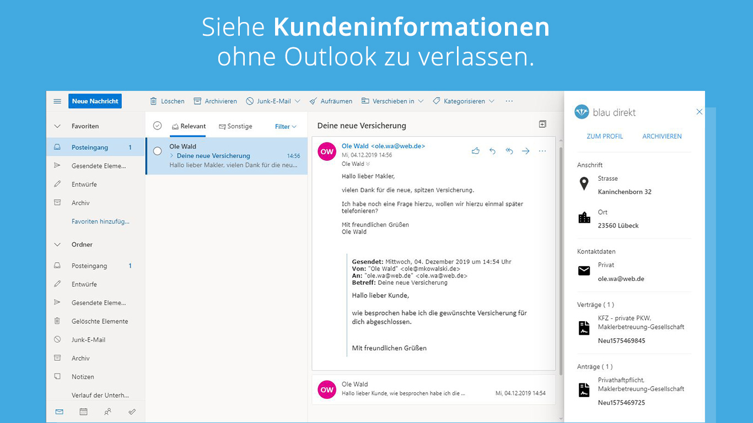The height and width of the screenshot is (423, 753).
Task: Click the Neue Nachricht button
Action: click(95, 101)
